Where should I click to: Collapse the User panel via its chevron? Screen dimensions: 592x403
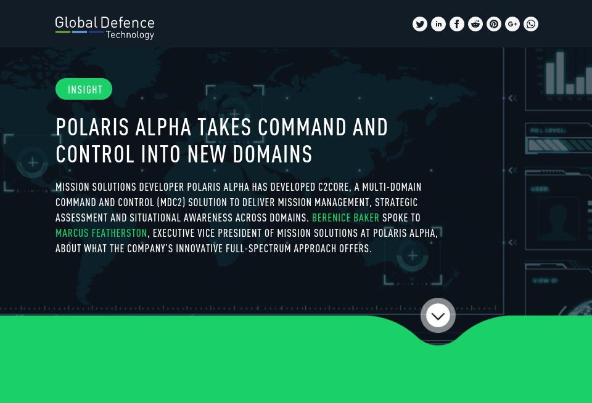coord(511,242)
